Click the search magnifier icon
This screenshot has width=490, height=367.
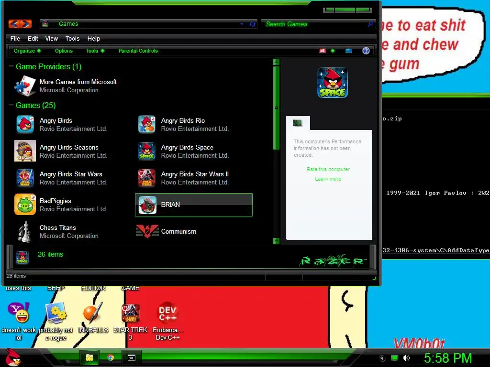(x=370, y=24)
